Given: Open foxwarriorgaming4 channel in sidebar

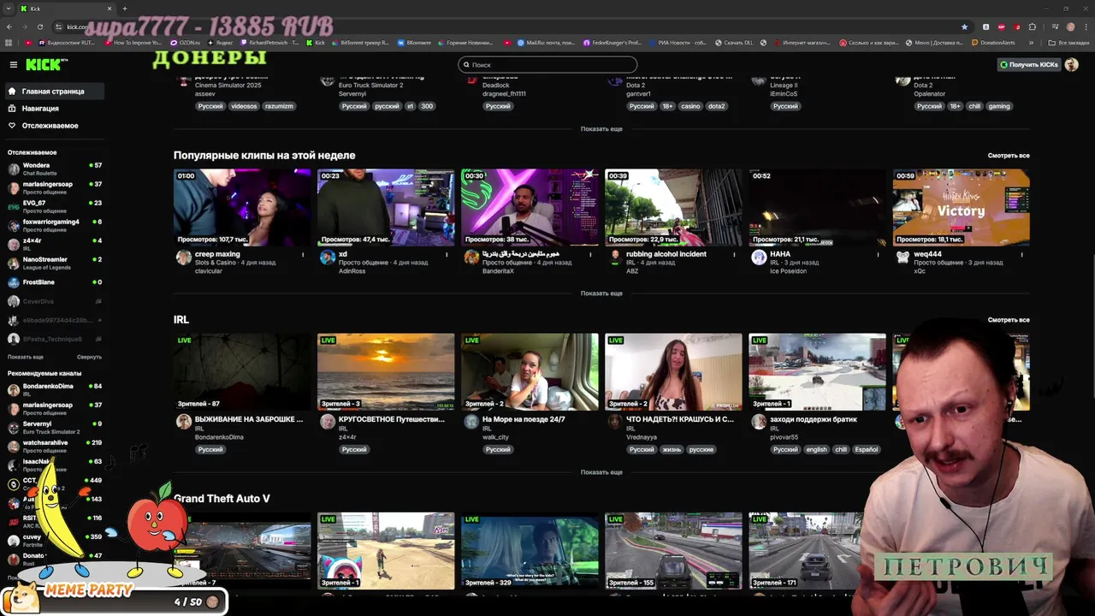Looking at the screenshot, I should pyautogui.click(x=54, y=225).
